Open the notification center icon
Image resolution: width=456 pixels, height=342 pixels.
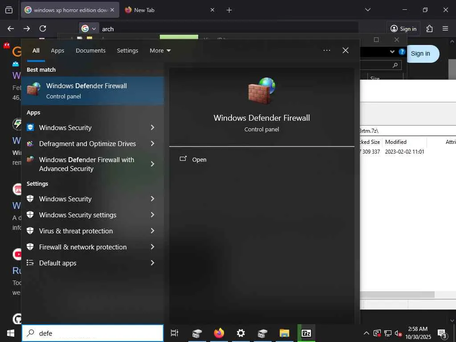click(x=442, y=334)
